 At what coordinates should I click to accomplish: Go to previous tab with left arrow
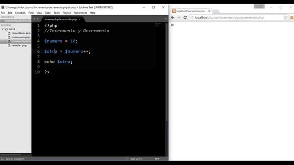(34, 19)
